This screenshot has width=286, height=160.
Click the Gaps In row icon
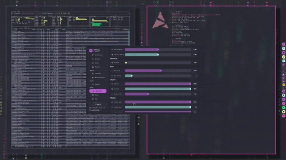pyautogui.click(x=112, y=84)
